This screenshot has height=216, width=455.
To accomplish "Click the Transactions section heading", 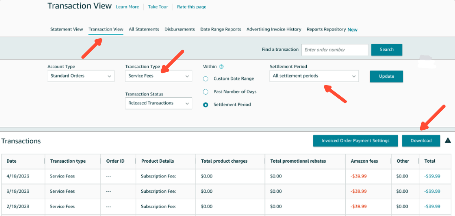I will pos(21,141).
